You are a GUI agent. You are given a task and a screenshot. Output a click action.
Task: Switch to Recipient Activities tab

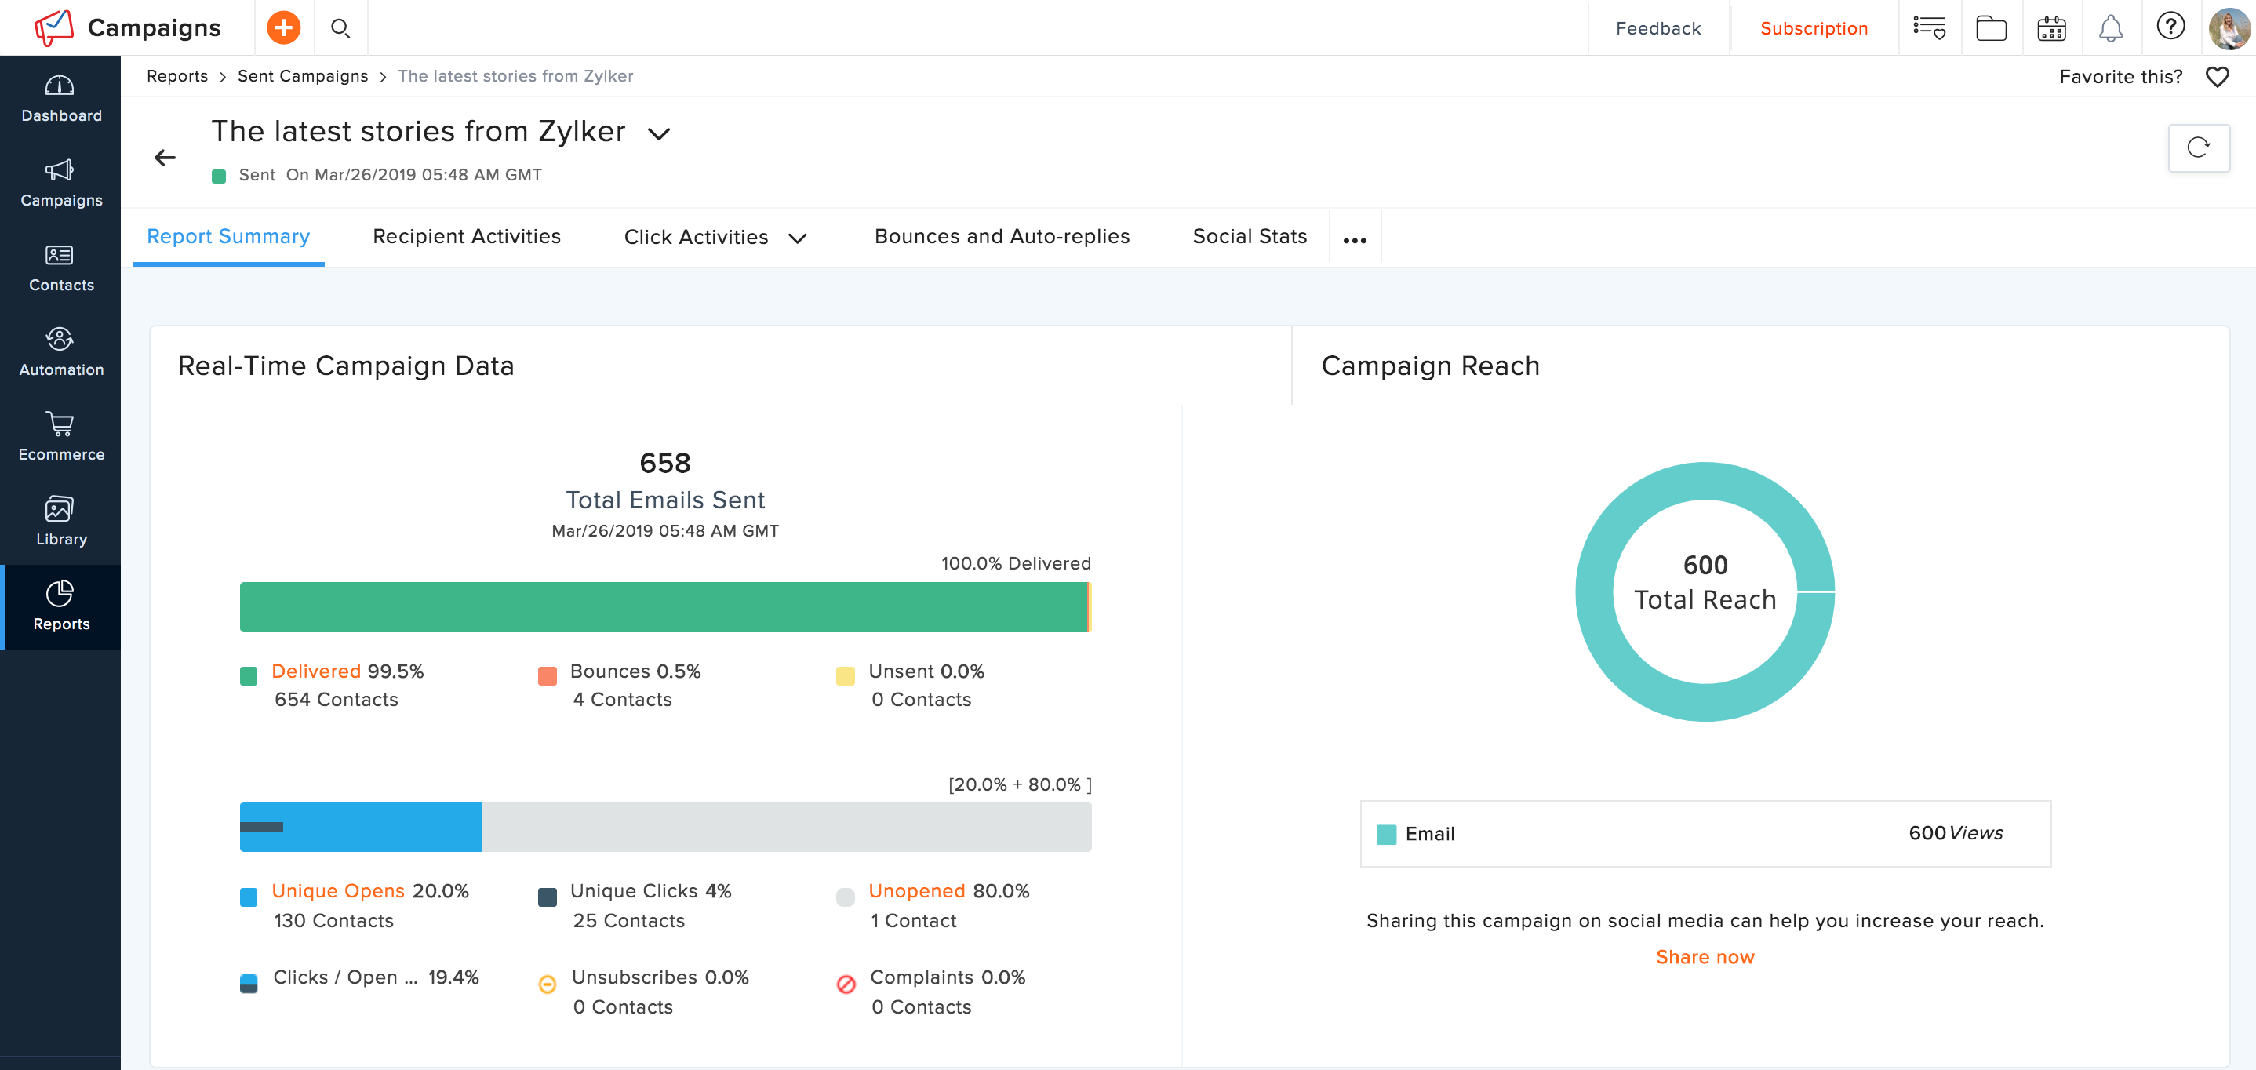(x=466, y=236)
